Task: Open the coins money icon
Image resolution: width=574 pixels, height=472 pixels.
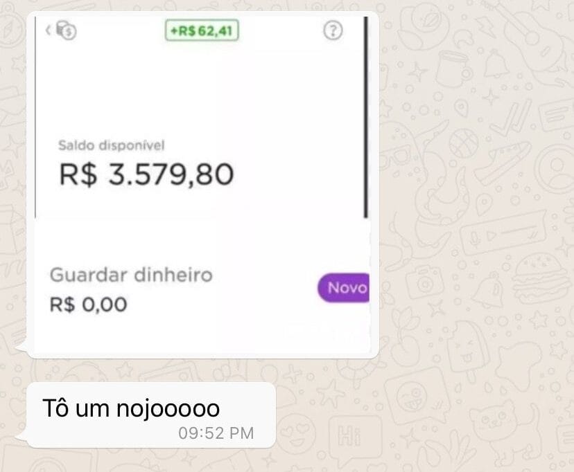Action: pos(67,30)
